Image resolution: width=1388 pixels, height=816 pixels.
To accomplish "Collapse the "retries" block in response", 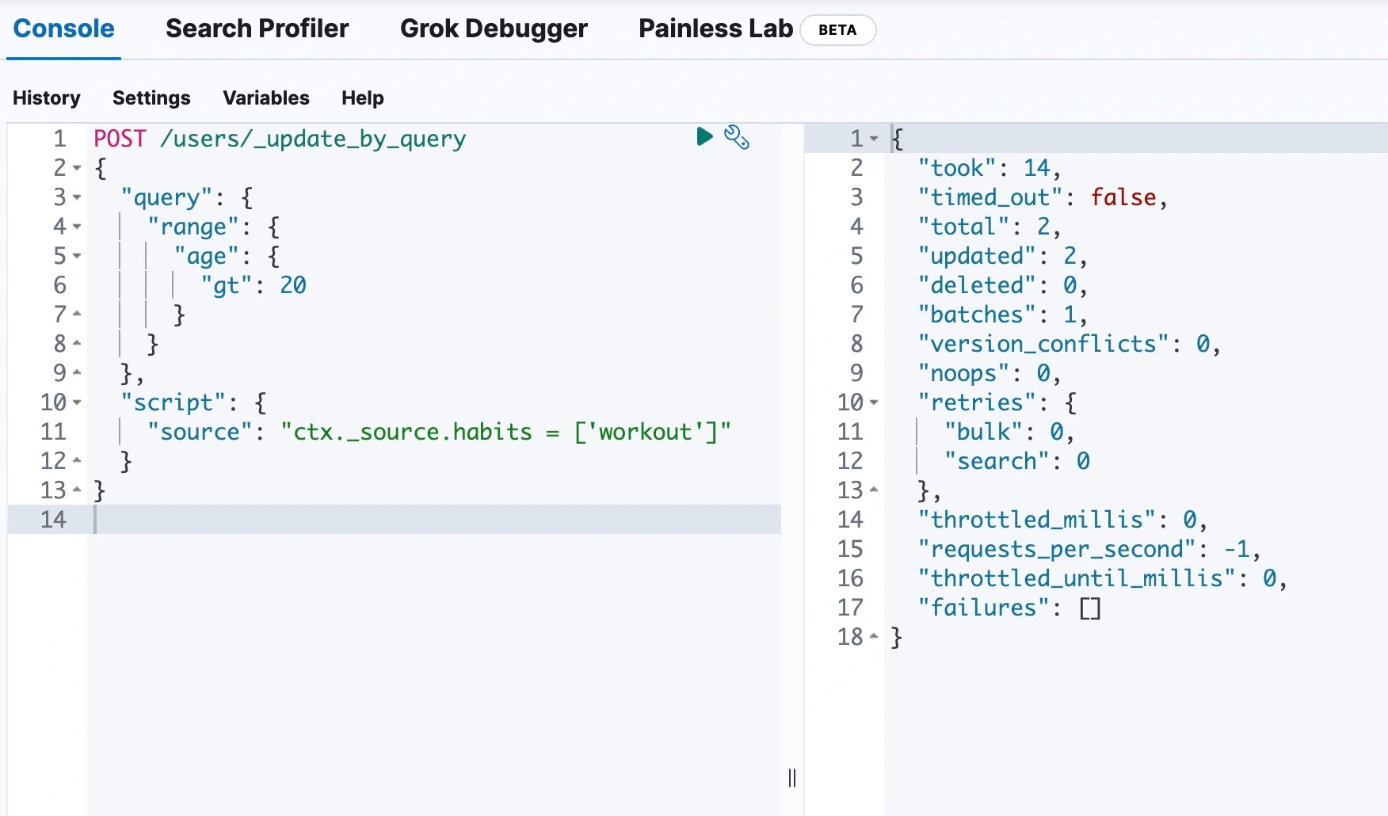I will click(874, 402).
